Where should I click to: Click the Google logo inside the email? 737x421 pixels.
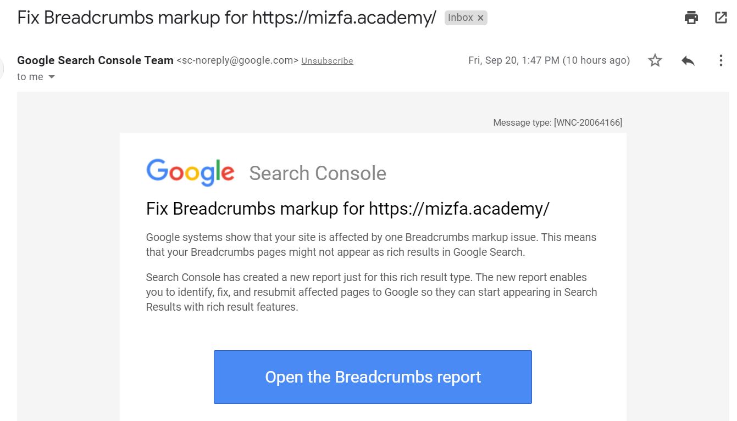[190, 171]
